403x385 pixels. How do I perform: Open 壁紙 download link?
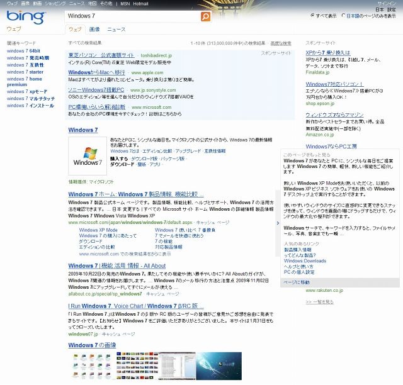pyautogui.click(x=142, y=164)
